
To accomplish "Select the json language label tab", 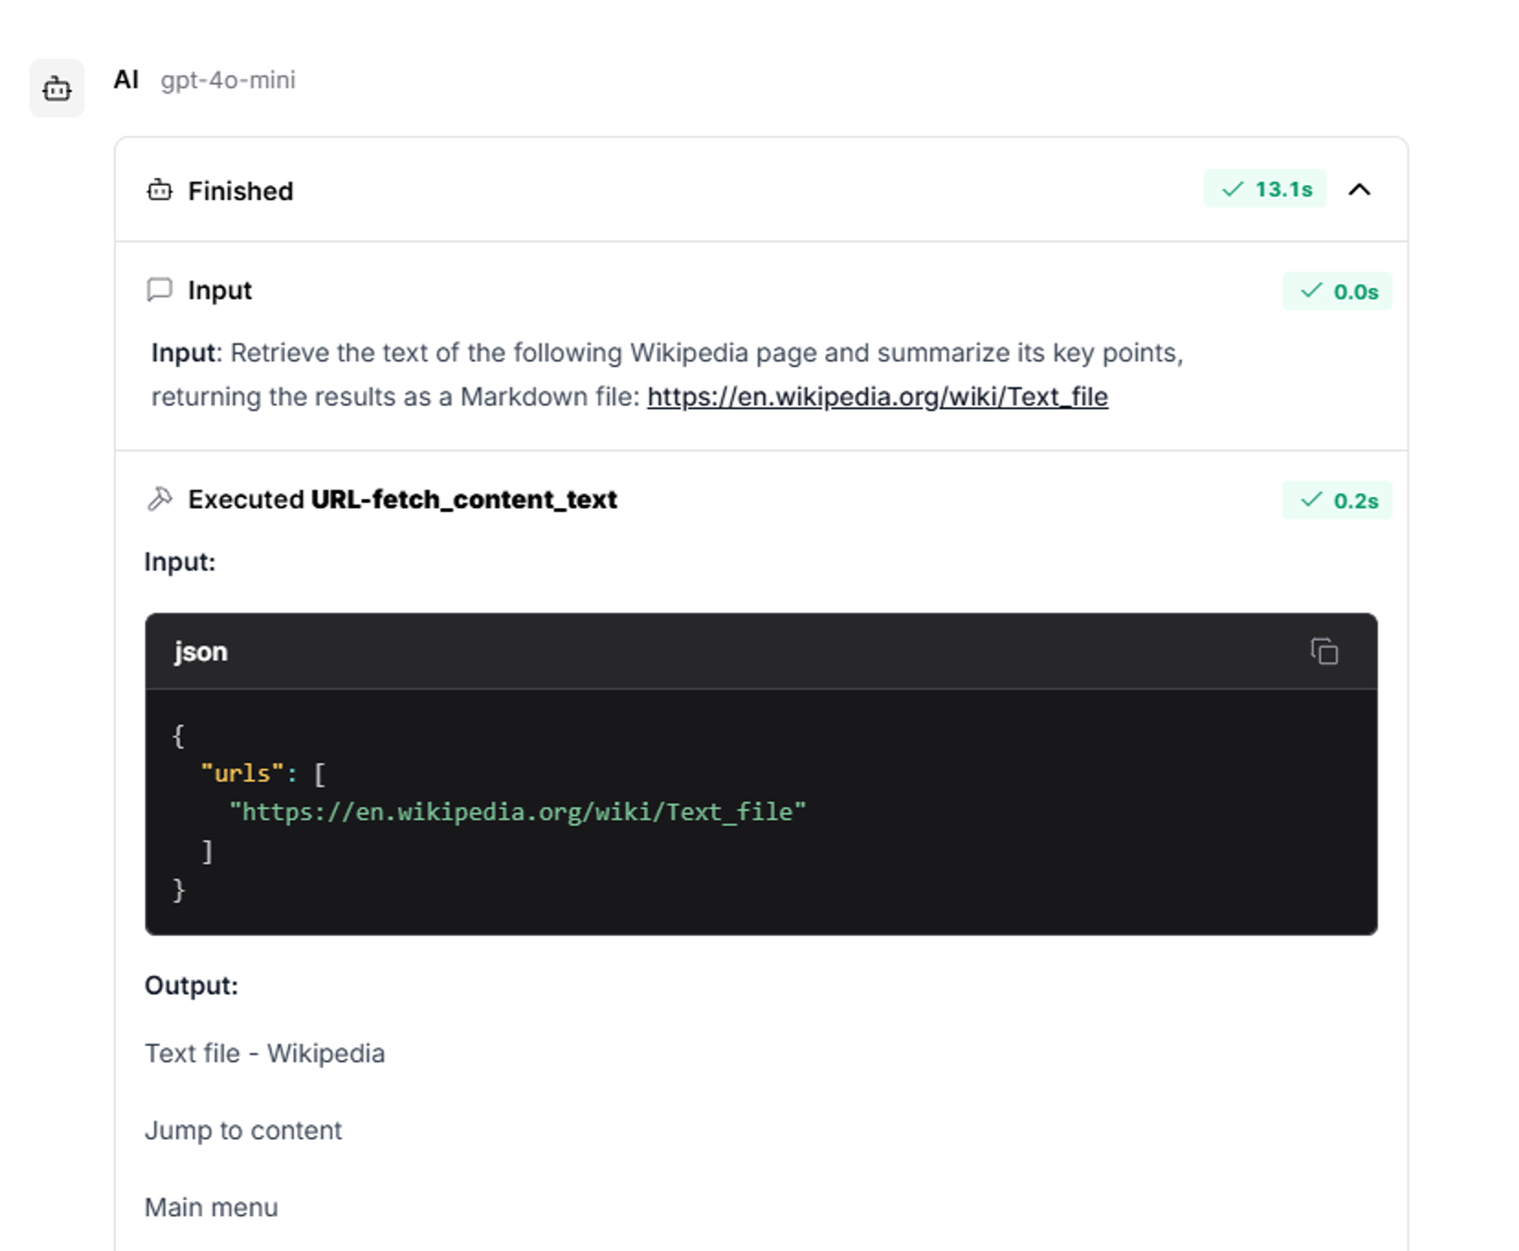I will pyautogui.click(x=200, y=651).
